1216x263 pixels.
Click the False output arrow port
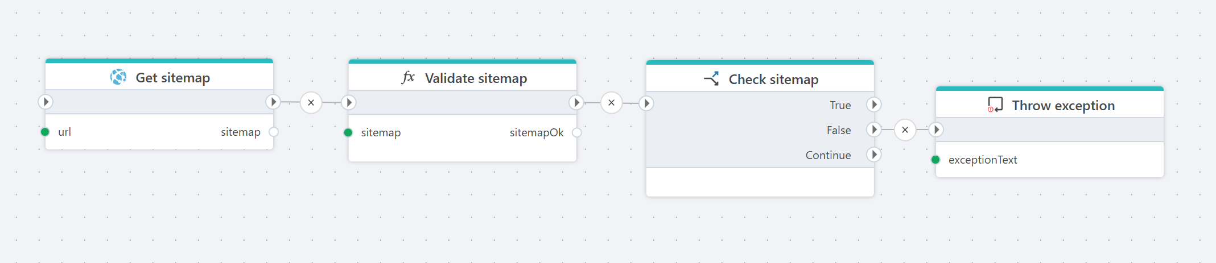coord(874,130)
